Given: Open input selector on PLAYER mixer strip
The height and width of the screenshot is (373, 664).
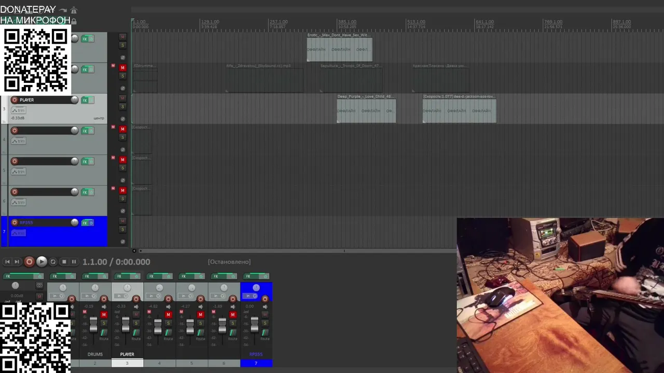Looking at the screenshot, I should 121,296.
